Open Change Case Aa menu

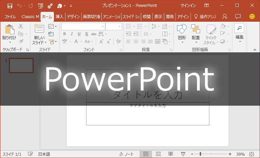click(89, 41)
